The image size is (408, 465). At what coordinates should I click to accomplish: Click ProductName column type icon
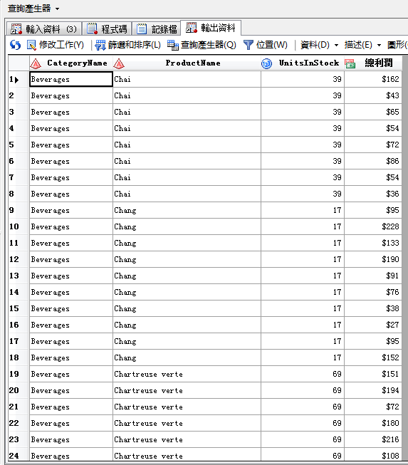coord(119,63)
